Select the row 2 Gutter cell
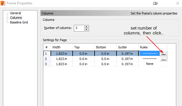182x106 pixels. click(127, 59)
